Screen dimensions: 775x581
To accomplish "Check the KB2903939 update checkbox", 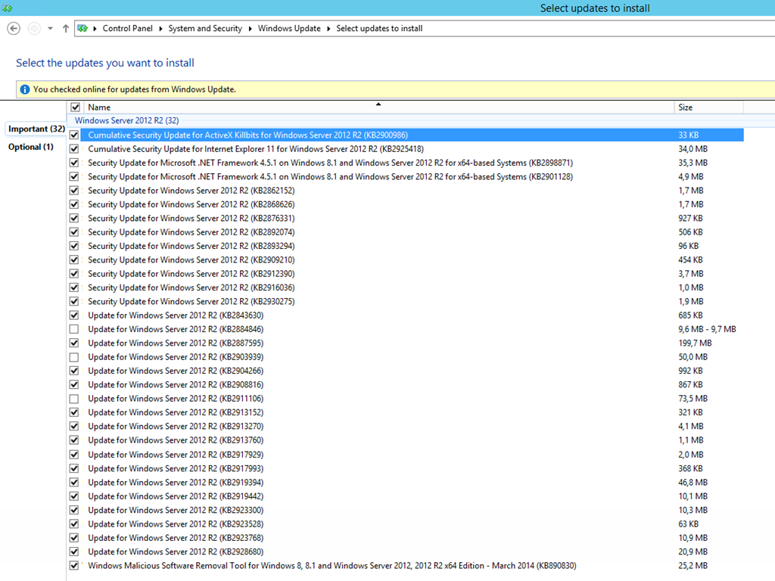I will coord(74,357).
